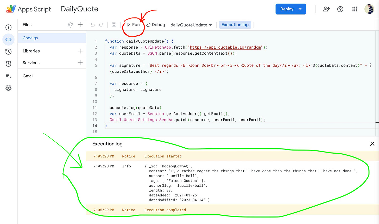The image size is (379, 224).
Task: Click the 'Execution started' log row
Action: [x=232, y=156]
